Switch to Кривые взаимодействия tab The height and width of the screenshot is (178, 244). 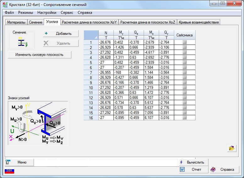(198, 22)
